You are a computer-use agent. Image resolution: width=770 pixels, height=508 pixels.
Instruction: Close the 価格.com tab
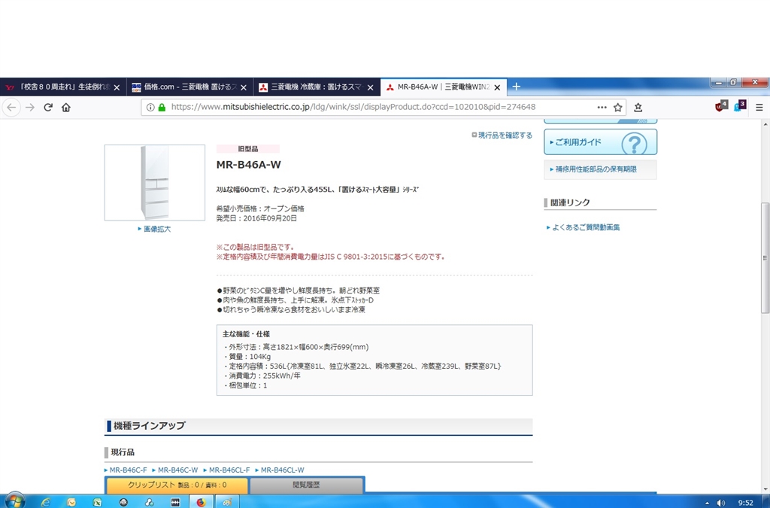coord(243,87)
